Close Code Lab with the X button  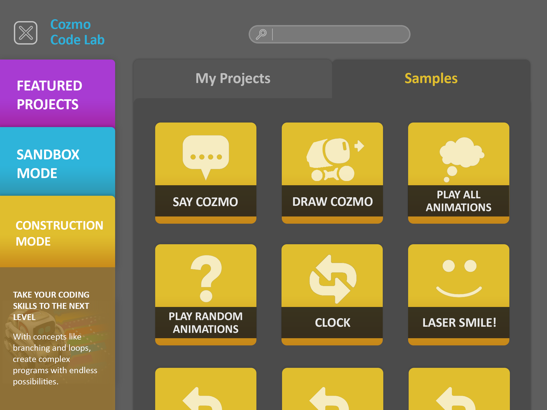tap(26, 33)
